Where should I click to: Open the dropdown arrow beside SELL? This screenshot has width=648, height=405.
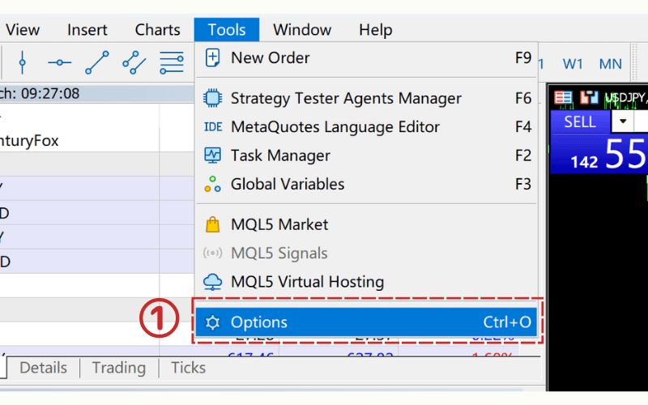[623, 122]
